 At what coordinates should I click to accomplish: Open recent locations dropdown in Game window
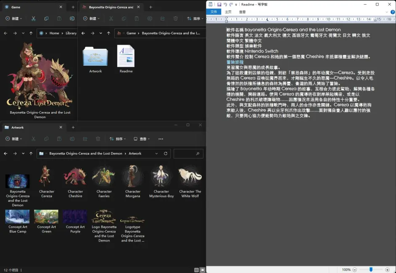pos(23,33)
